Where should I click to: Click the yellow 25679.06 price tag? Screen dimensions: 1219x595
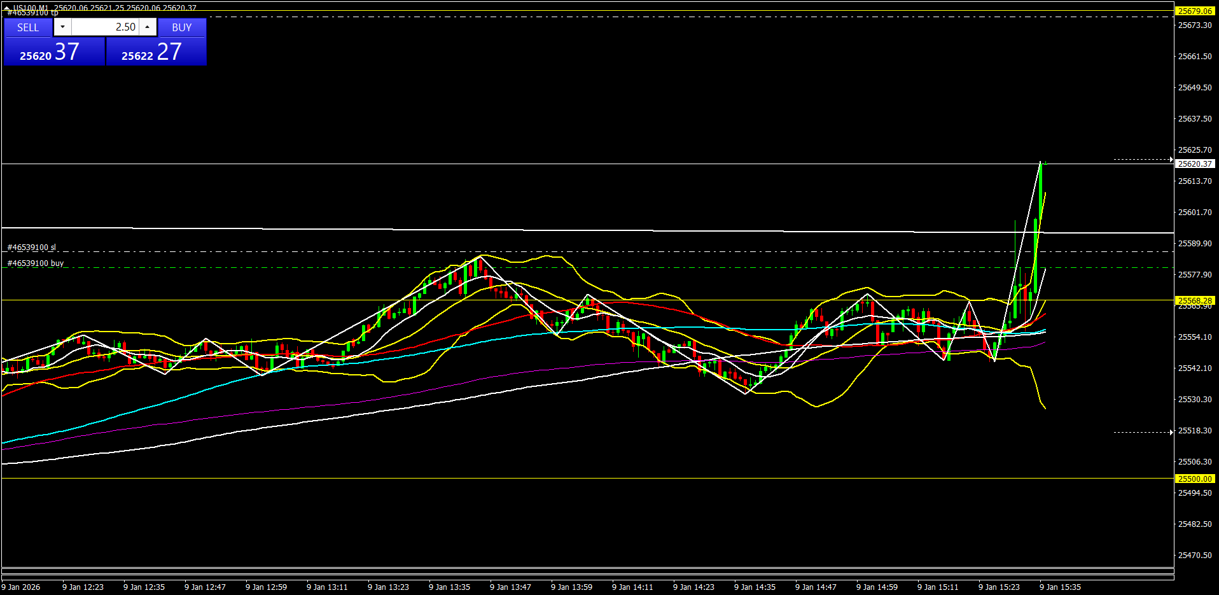[1194, 11]
